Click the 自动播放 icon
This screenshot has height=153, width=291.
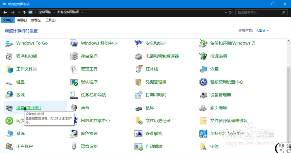click(139, 147)
